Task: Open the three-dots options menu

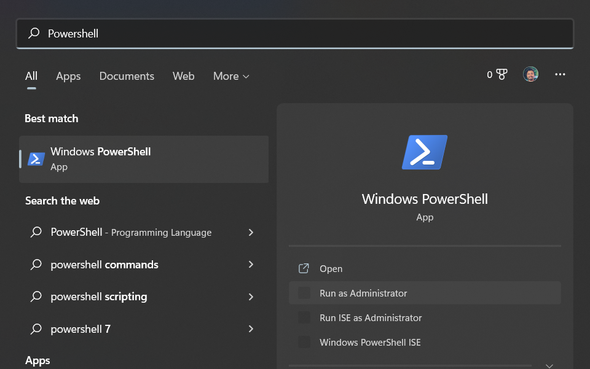Action: pos(560,74)
